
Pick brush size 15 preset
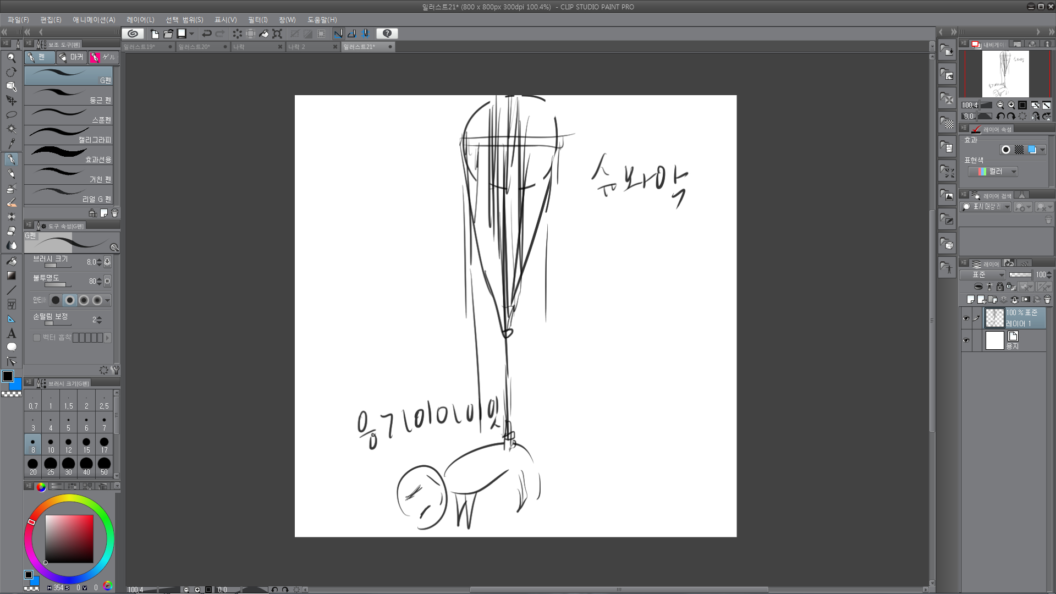pyautogui.click(x=86, y=444)
